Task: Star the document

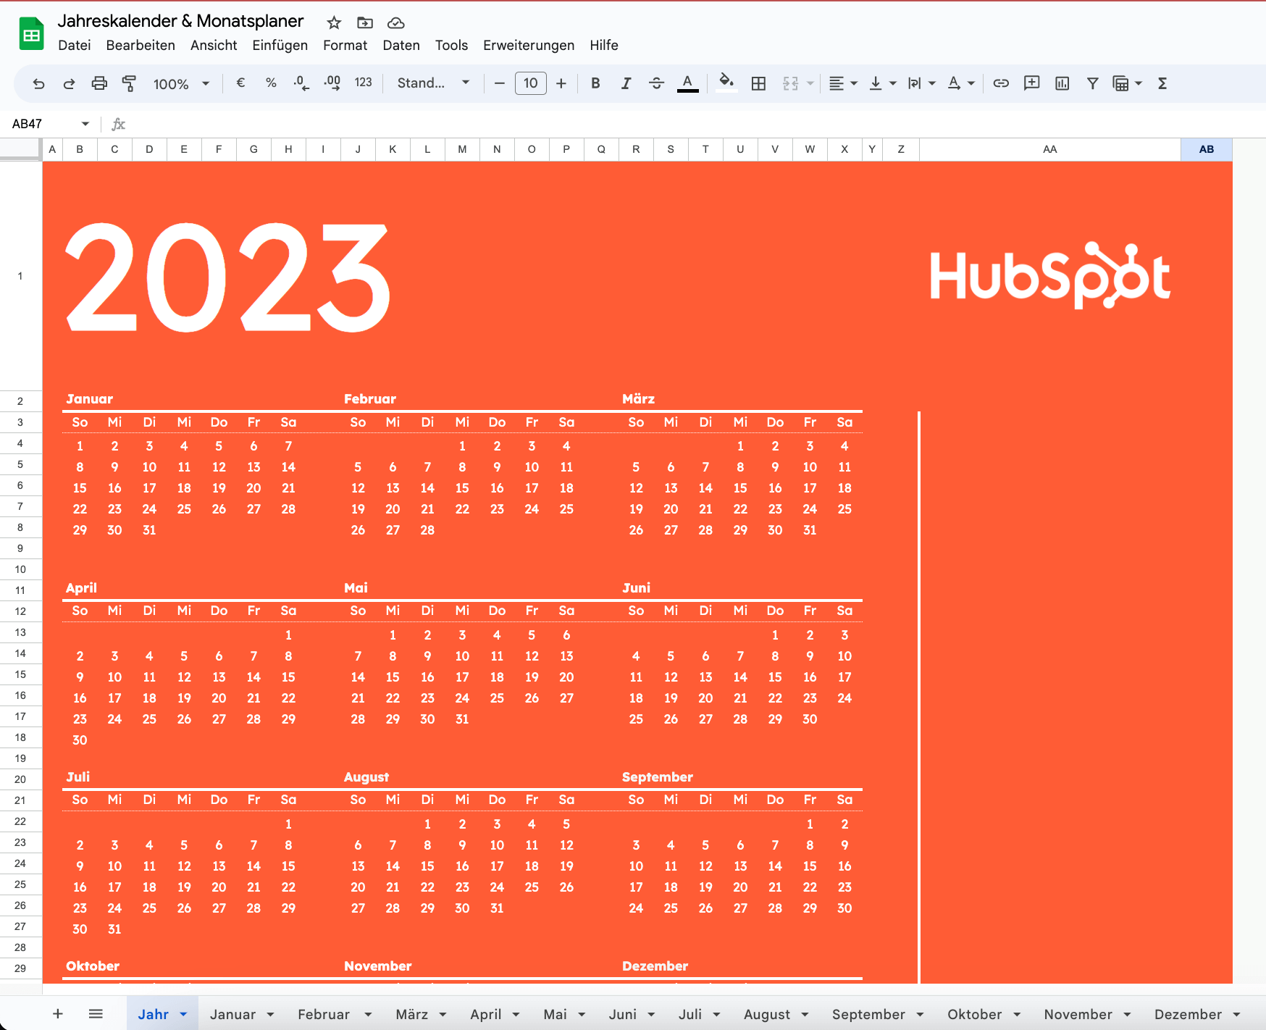Action: coord(334,22)
